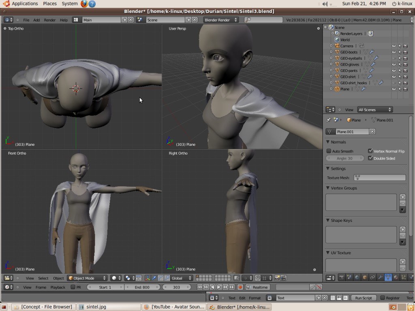The width and height of the screenshot is (415, 311).
Task: Open Firefox from the top panel
Action: point(84,4)
